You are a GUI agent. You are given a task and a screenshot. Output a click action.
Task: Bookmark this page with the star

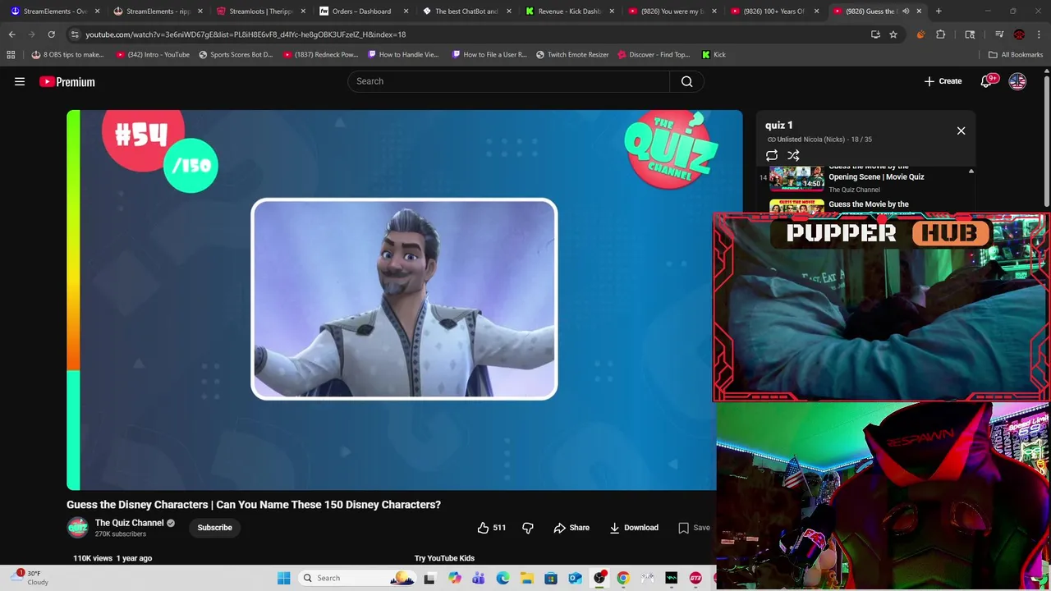[x=893, y=34]
